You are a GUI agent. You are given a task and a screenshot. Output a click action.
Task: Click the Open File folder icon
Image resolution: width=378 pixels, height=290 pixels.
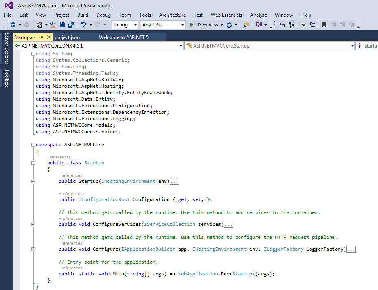[53, 25]
